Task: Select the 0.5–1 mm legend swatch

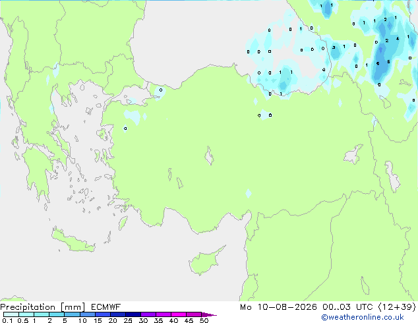Action: (26, 314)
